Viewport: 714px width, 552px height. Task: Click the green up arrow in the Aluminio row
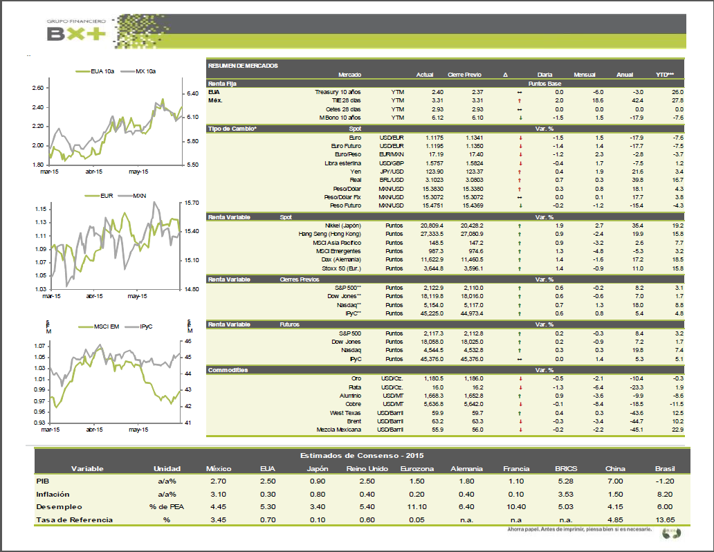pos(519,396)
